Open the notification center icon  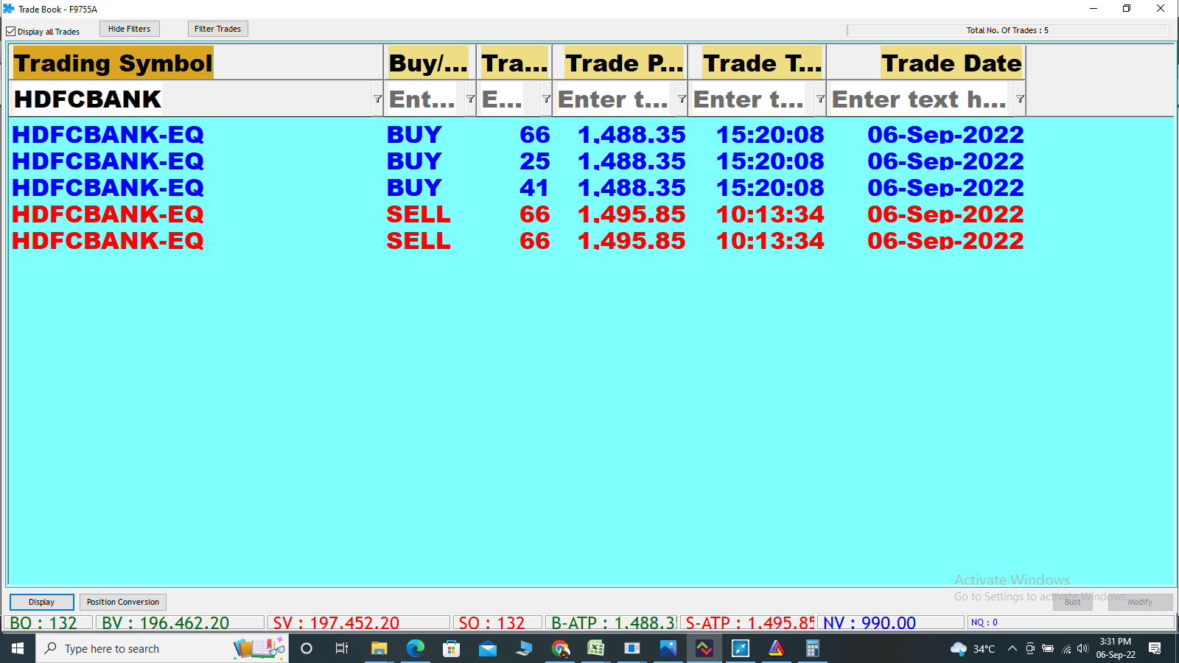click(x=1155, y=648)
